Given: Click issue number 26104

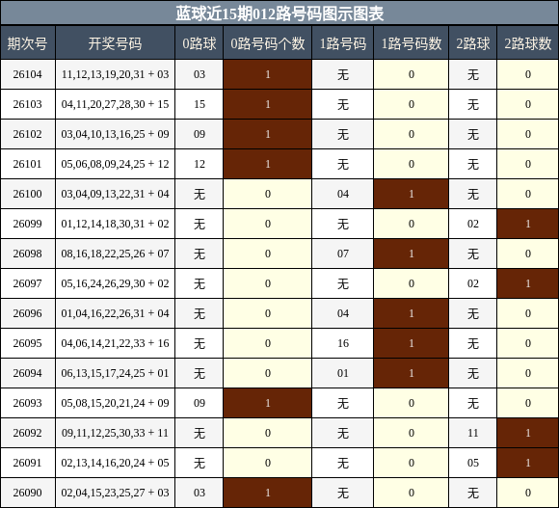Looking at the screenshot, I should [27, 74].
